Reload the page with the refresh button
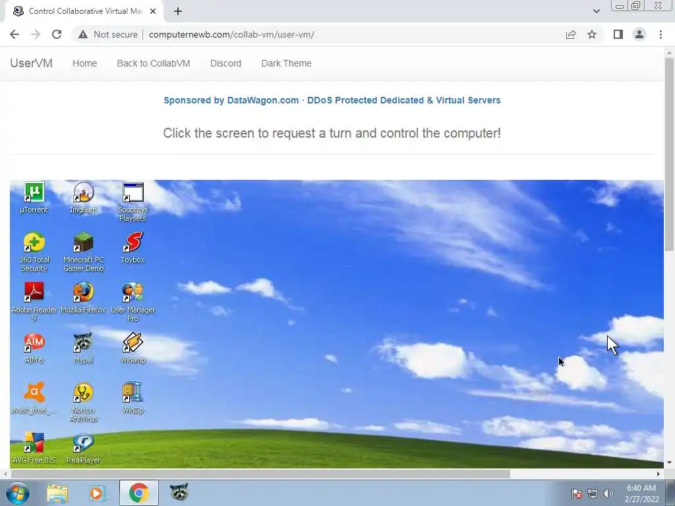 click(x=57, y=34)
